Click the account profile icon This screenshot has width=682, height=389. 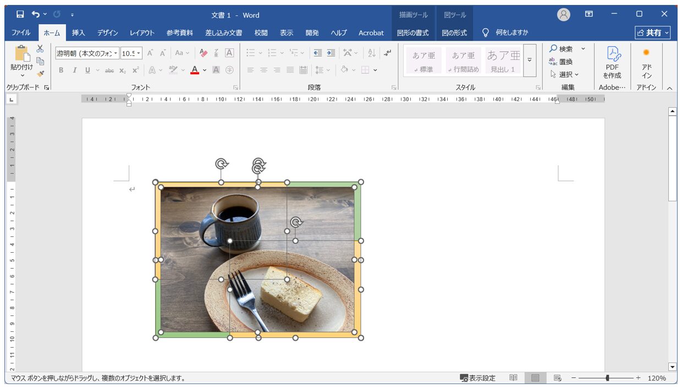[x=564, y=15]
